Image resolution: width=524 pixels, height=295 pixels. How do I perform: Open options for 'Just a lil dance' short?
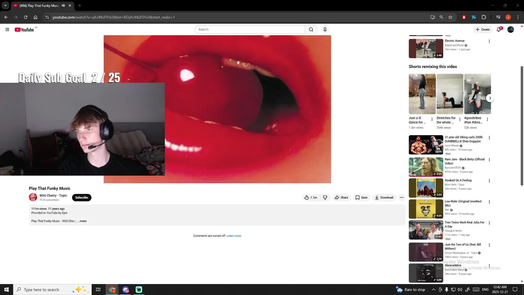[x=432, y=120]
